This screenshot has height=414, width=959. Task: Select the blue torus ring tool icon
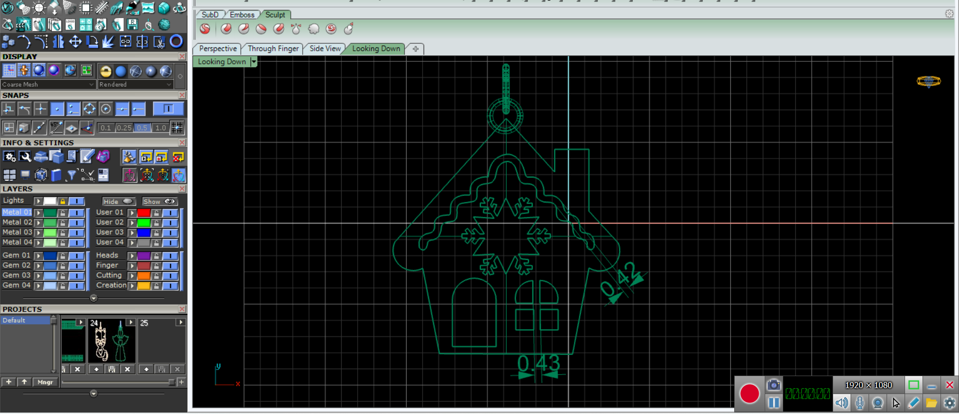[x=176, y=41]
